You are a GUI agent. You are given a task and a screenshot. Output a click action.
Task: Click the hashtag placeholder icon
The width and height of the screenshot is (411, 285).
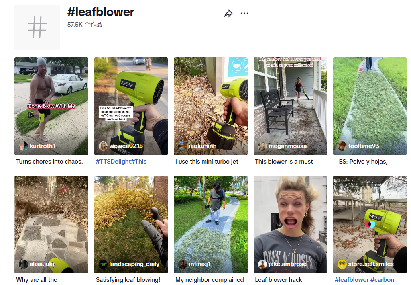(x=37, y=27)
